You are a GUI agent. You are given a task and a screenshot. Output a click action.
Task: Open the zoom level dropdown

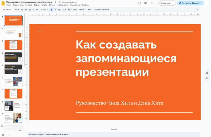44,10
